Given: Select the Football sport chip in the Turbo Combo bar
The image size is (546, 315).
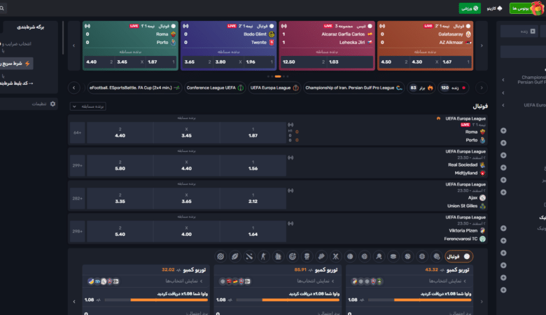Looking at the screenshot, I should pyautogui.click(x=458, y=256).
